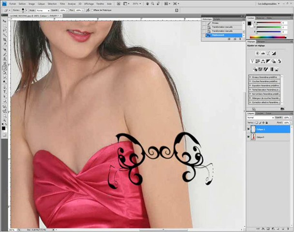Screen dimensions: 294x232
Task: Click the trash icon in the History panel
Action: click(240, 39)
